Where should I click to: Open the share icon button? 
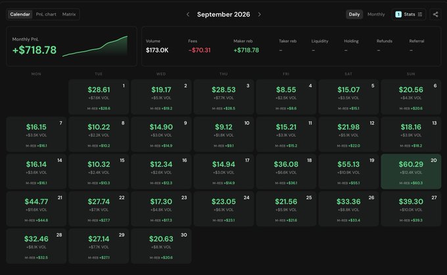point(435,14)
